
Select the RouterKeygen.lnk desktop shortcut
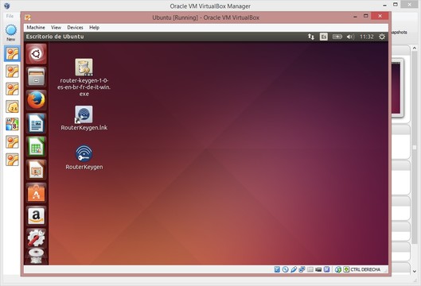pos(84,118)
